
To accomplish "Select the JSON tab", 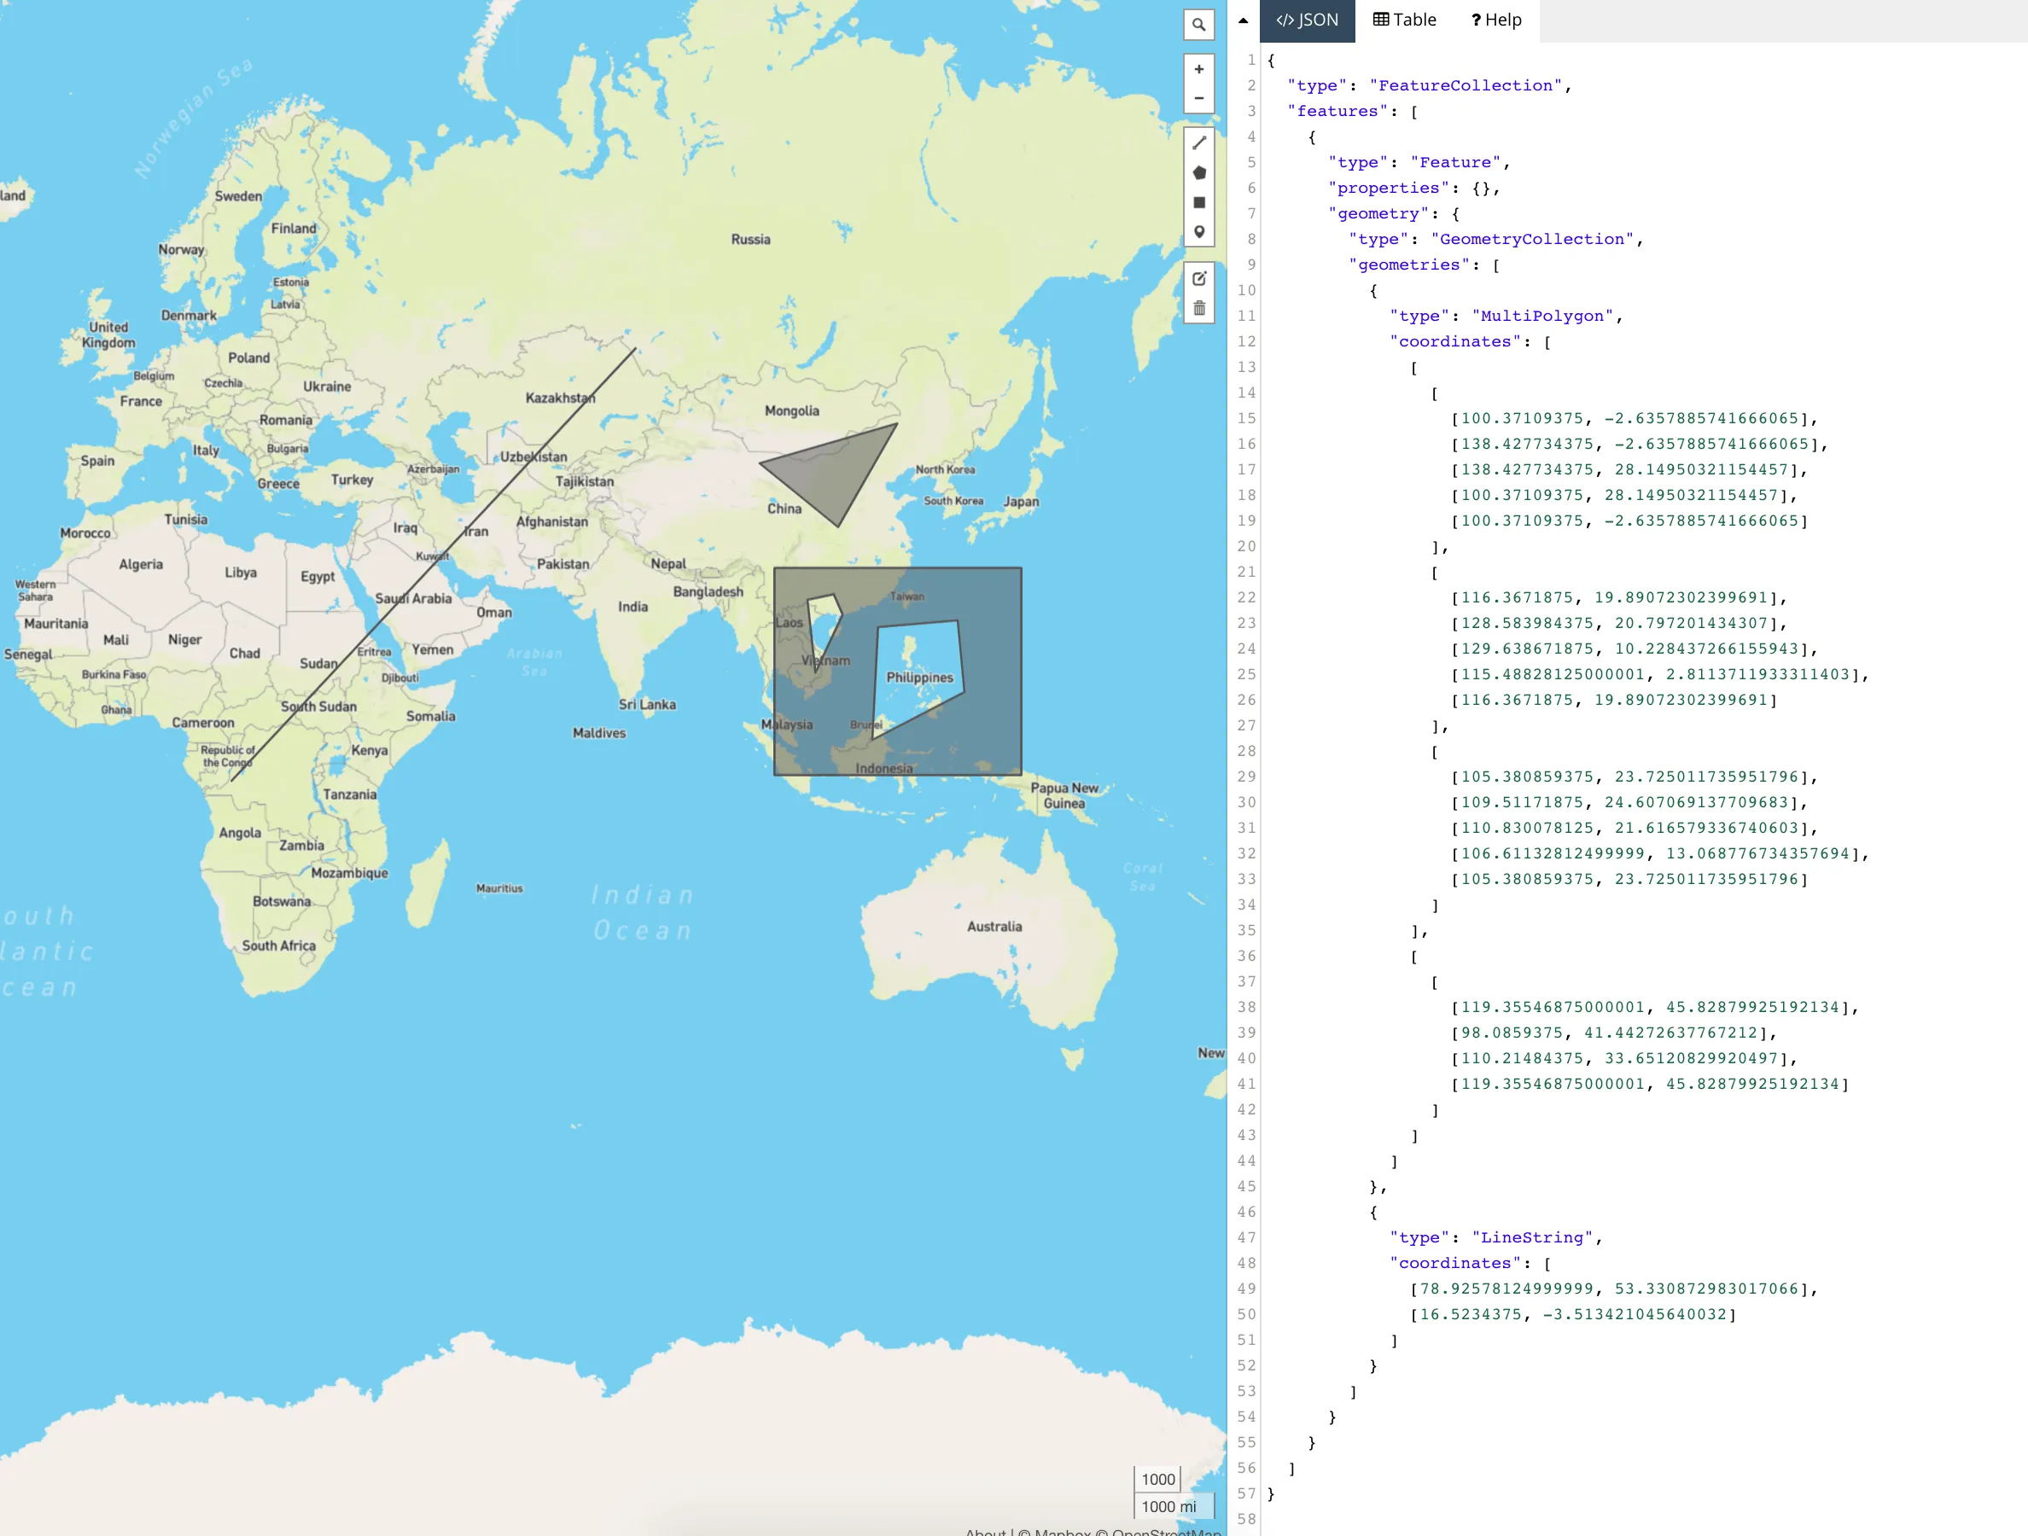I will pyautogui.click(x=1307, y=20).
